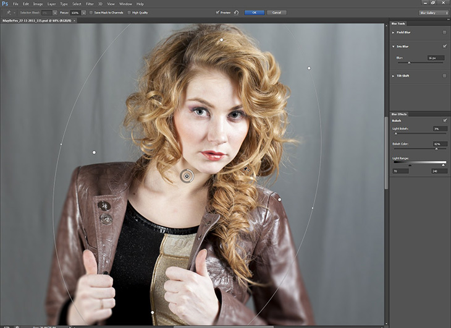The width and height of the screenshot is (451, 328).
Task: Open the Edit menu
Action: tap(26, 4)
